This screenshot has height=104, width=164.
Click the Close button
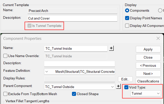coord(148,57)
